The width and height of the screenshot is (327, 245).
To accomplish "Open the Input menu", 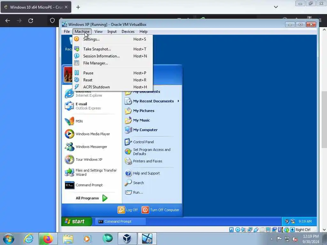I will [112, 32].
